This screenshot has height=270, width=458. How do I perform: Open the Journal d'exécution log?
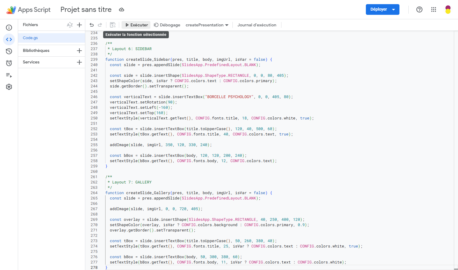coord(257,25)
